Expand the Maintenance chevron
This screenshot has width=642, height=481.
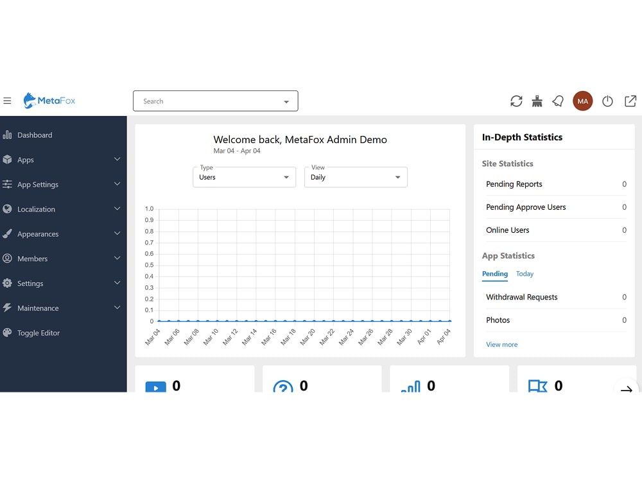(x=117, y=308)
